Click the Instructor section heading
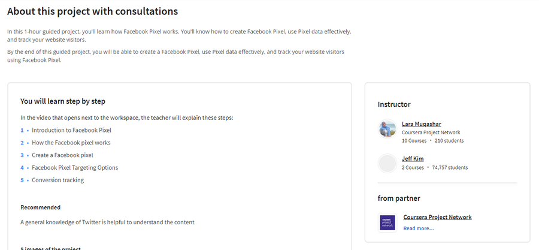Screen dimensions: 539x250 (x=394, y=104)
